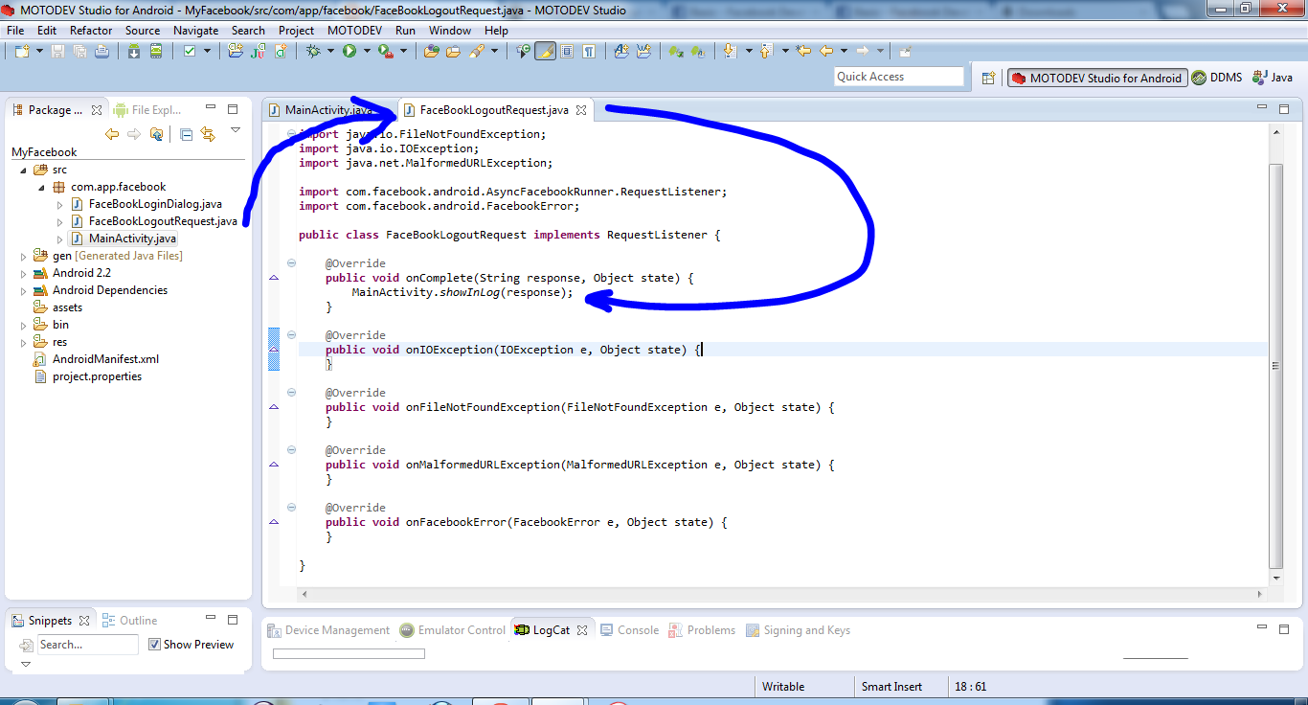This screenshot has width=1308, height=705.
Task: Click the New Java Class icon
Action: [x=281, y=51]
